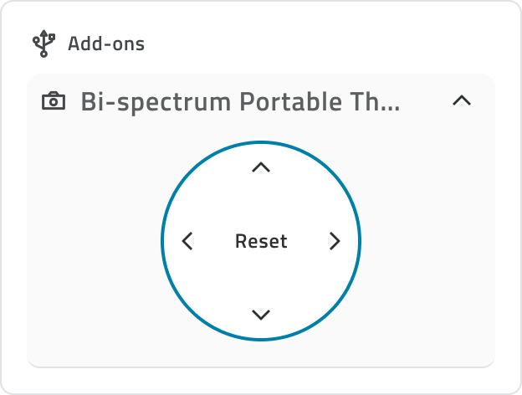This screenshot has height=395, width=522.
Task: Pan camera left with the left arrow
Action: [x=187, y=242]
